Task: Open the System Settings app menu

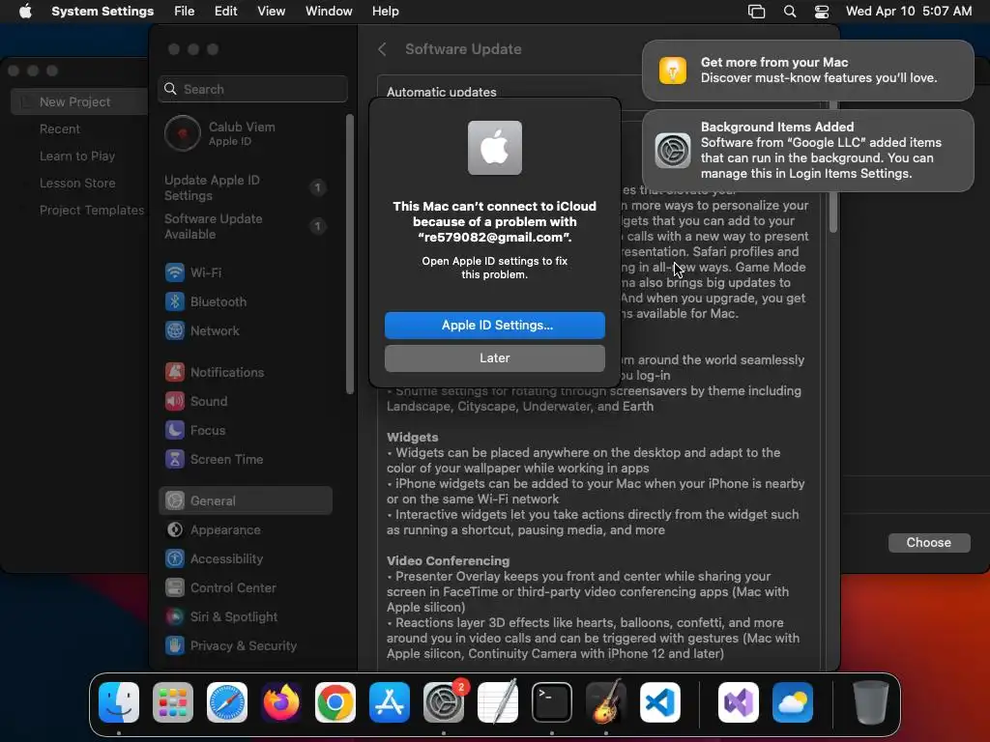Action: [102, 12]
